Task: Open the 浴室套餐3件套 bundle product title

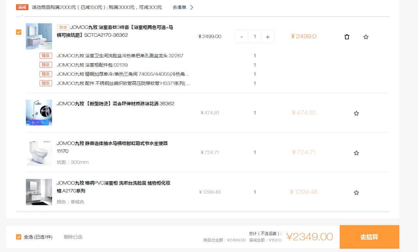Action: tap(115, 31)
